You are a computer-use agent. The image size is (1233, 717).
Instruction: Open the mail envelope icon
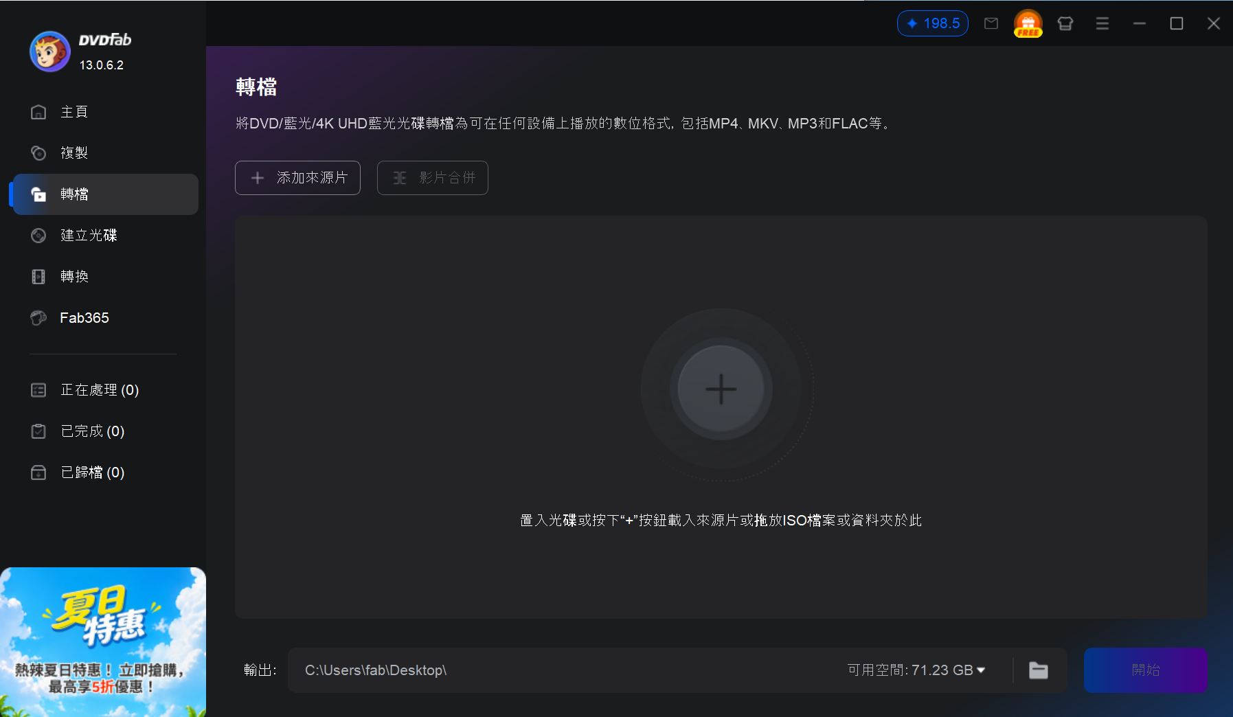pyautogui.click(x=991, y=23)
